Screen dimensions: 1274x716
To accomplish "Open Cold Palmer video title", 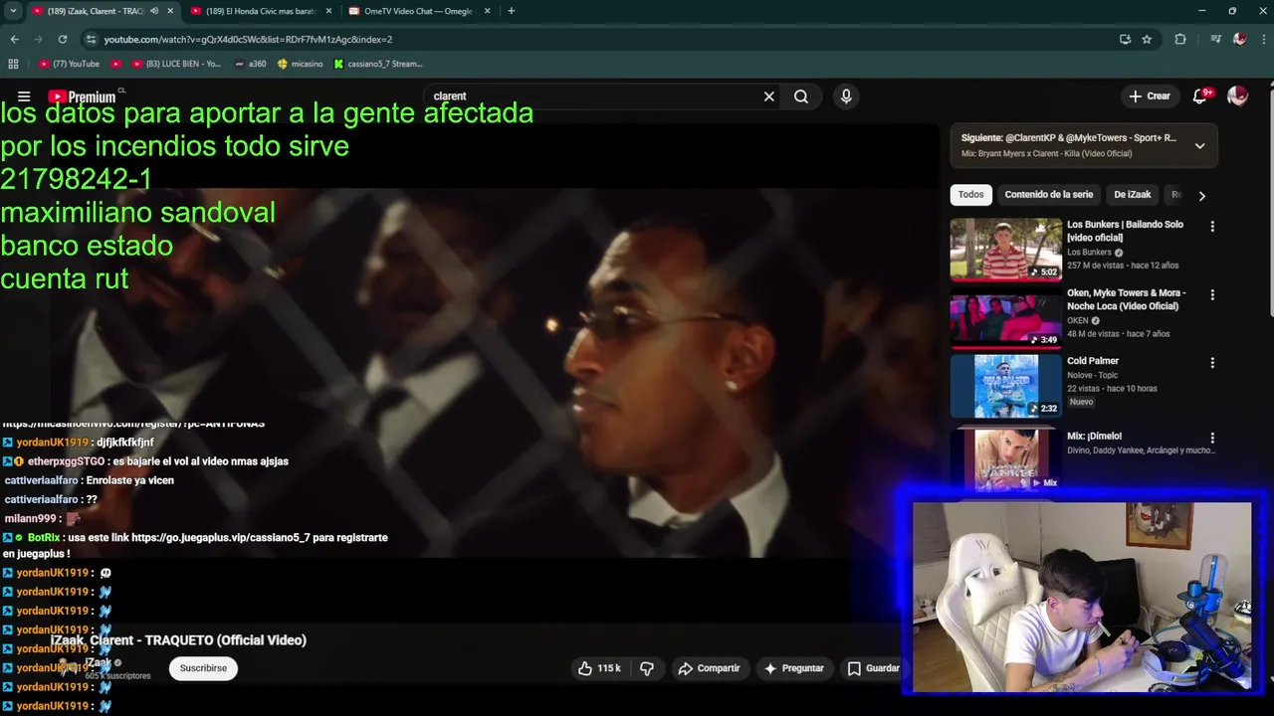I will click(x=1093, y=361).
